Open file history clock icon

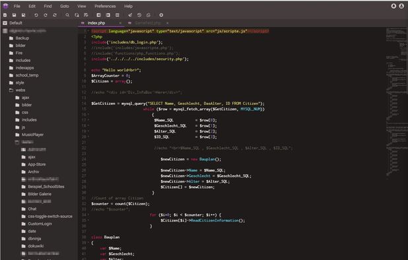[x=139, y=15]
